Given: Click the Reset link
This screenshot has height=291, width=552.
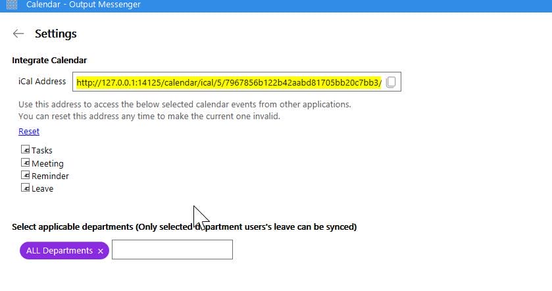Looking at the screenshot, I should 29,132.
